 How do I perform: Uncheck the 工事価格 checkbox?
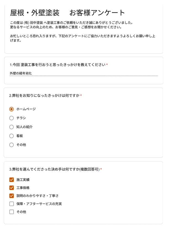click(x=12, y=188)
